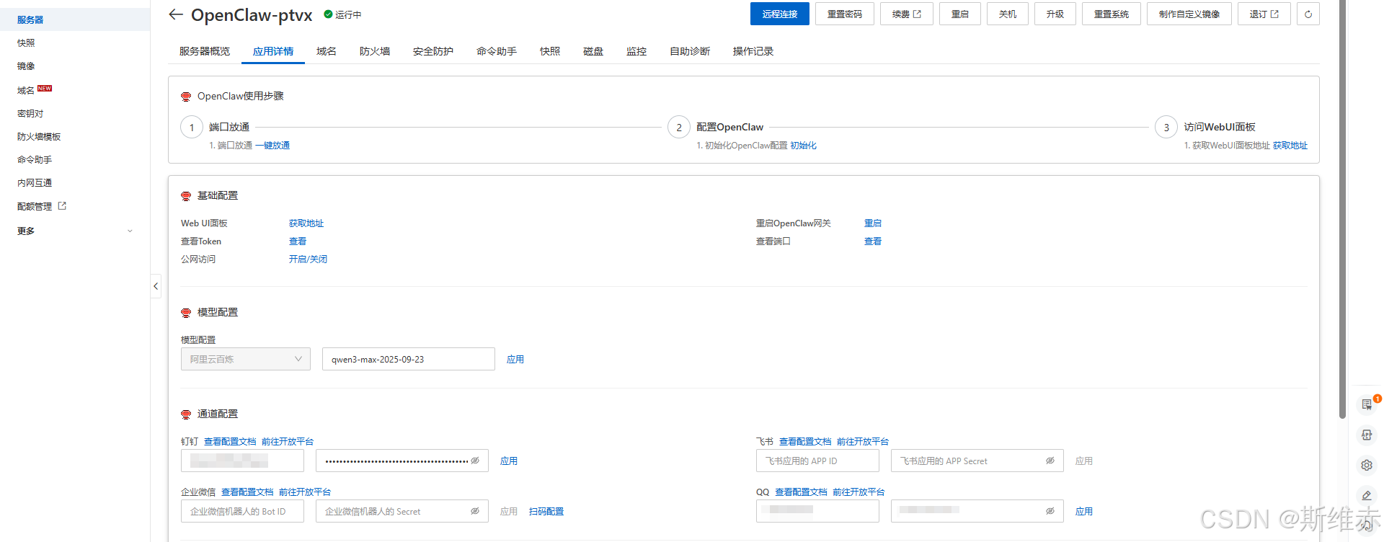Switch to the 安全防护 tab
This screenshot has width=1384, height=542.
pos(433,51)
